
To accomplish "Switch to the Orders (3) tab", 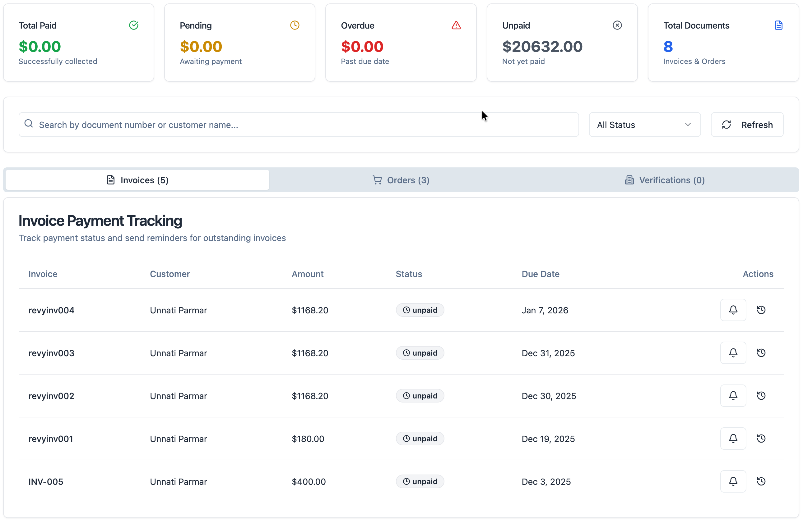I will [401, 180].
